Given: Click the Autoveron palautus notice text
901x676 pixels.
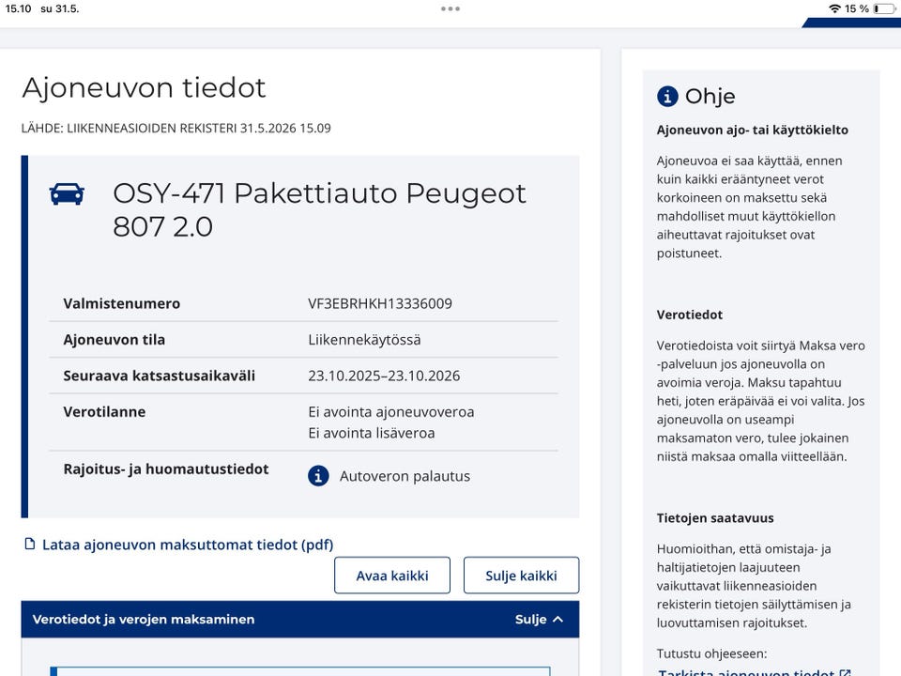Looking at the screenshot, I should click(x=405, y=476).
